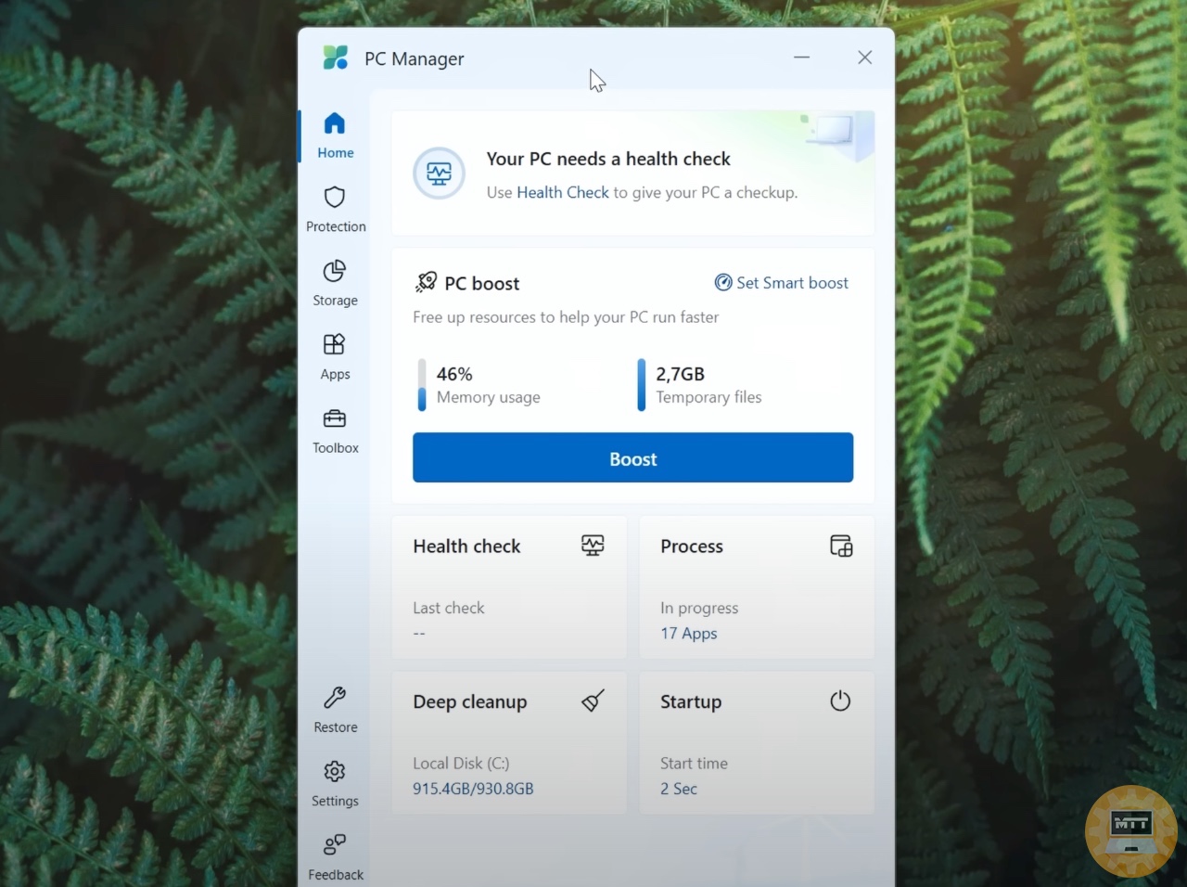
Task: Select the Home label in sidebar
Action: pyautogui.click(x=336, y=152)
